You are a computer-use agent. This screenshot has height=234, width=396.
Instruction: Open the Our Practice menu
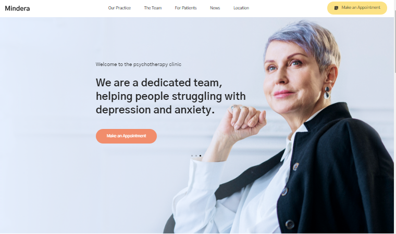click(x=119, y=8)
